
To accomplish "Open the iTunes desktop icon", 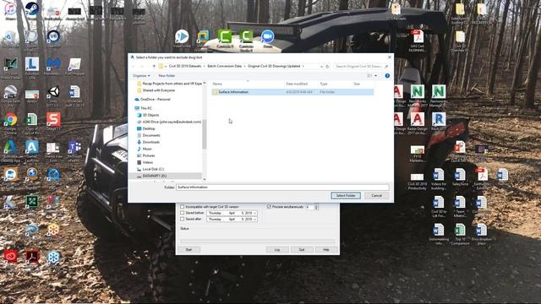I will coord(10,9).
